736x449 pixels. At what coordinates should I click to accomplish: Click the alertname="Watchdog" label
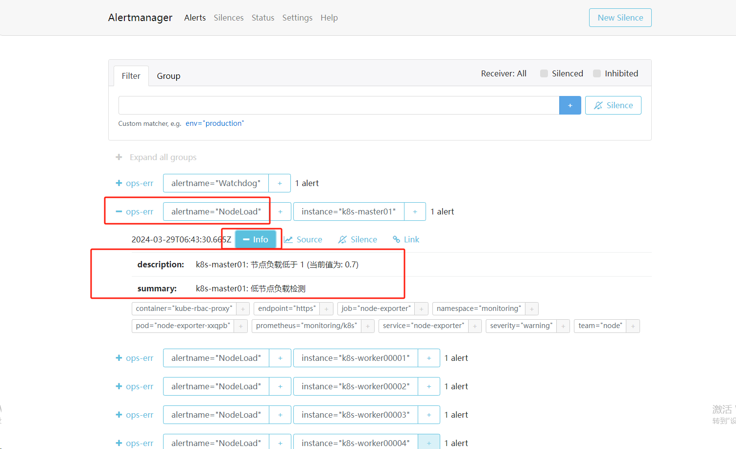pos(216,183)
